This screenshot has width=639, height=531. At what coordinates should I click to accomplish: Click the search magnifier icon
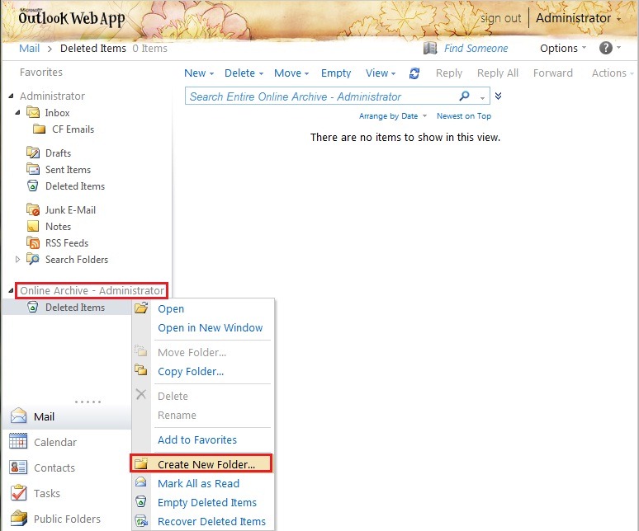(x=464, y=96)
